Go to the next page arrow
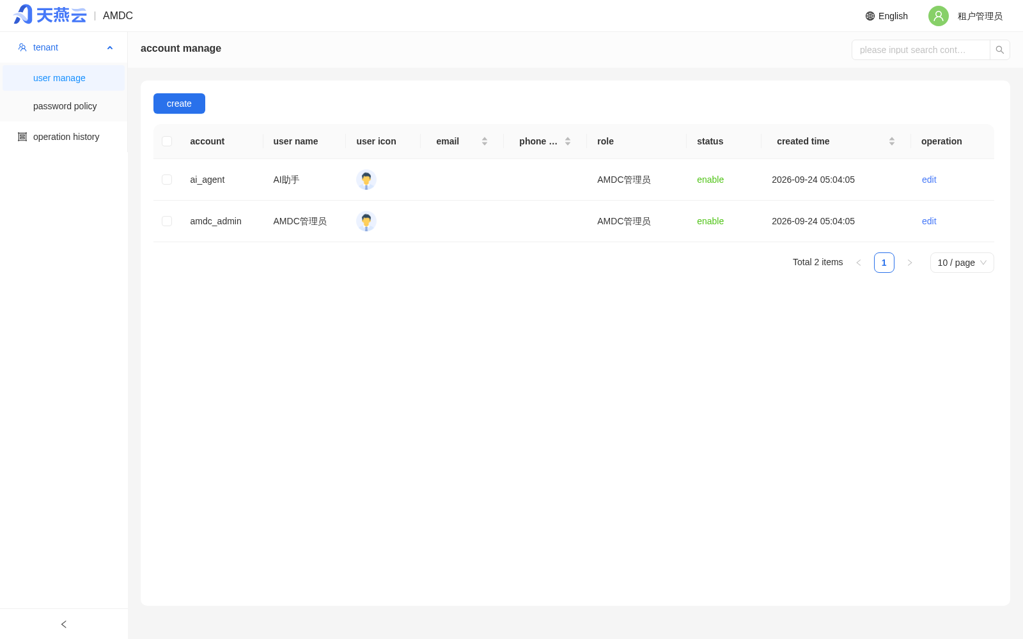Image resolution: width=1023 pixels, height=639 pixels. (910, 263)
